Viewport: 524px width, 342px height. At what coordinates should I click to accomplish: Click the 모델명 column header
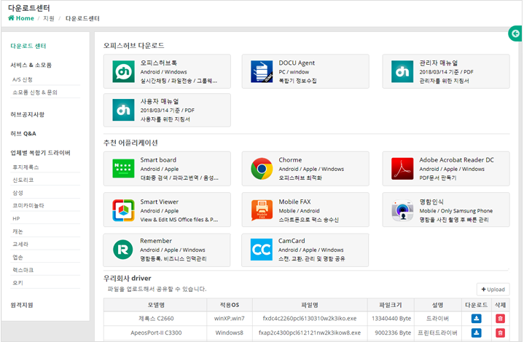pos(156,305)
